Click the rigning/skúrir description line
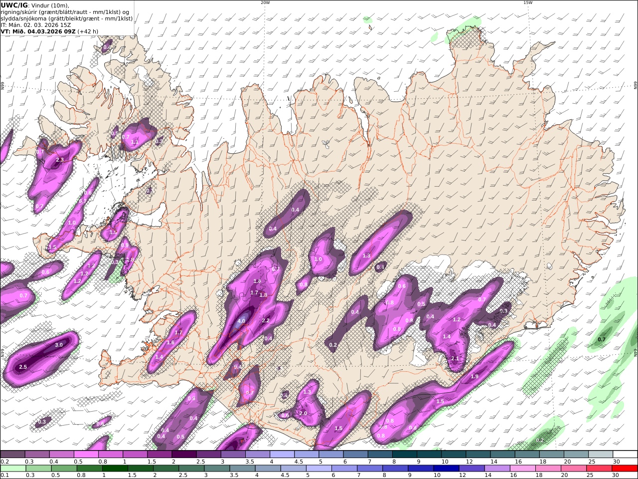Viewport: 638px width, 479px height. pyautogui.click(x=65, y=12)
